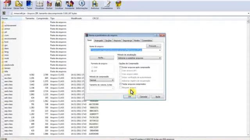This screenshot has width=250, height=140.
Task: Click the up-one-level icon beside address bar
Action: click(x=4, y=13)
